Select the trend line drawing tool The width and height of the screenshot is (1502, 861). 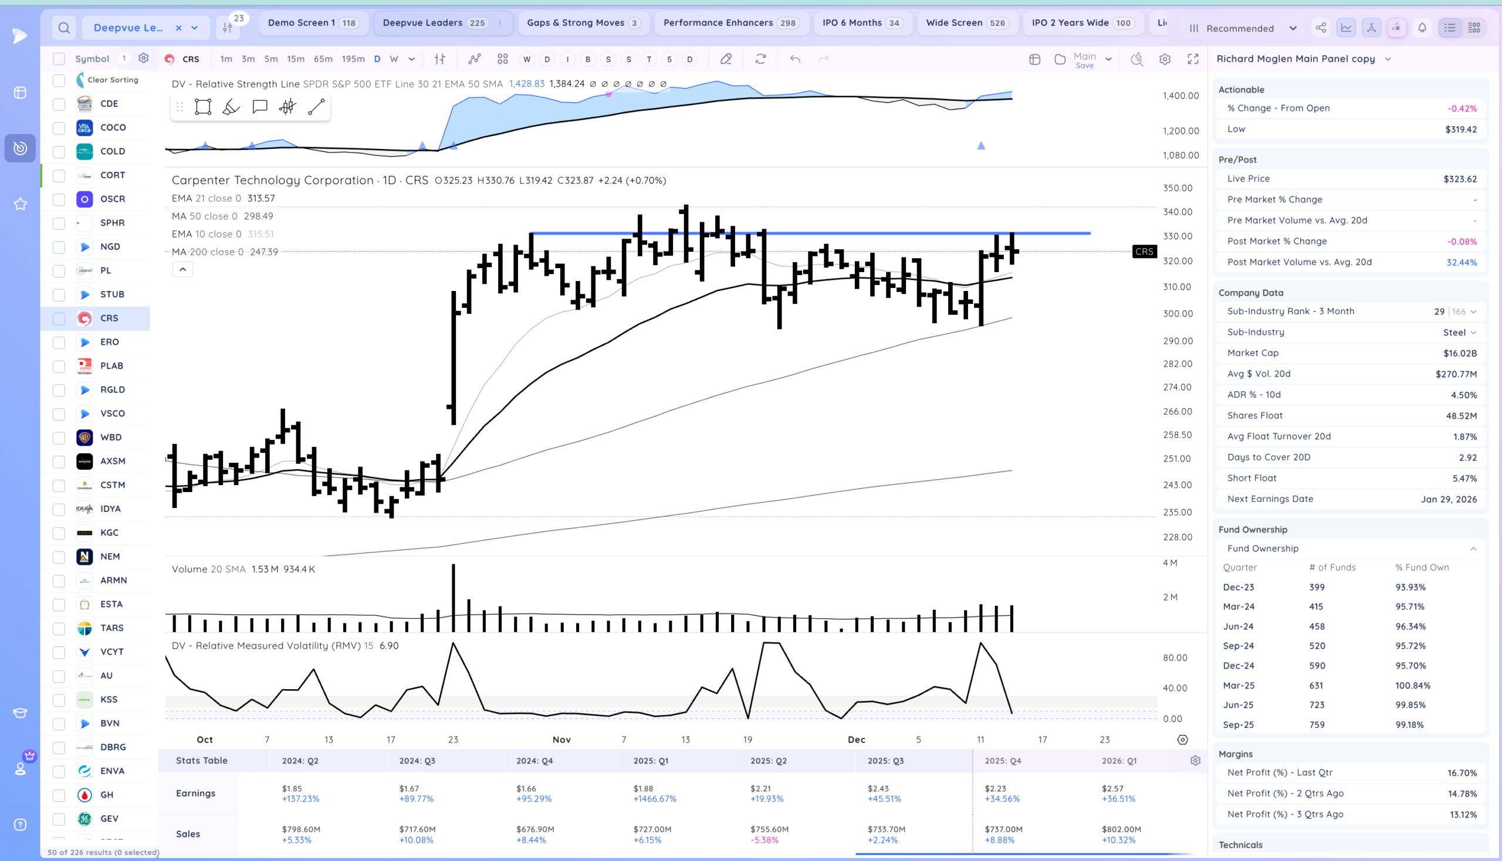click(x=316, y=107)
